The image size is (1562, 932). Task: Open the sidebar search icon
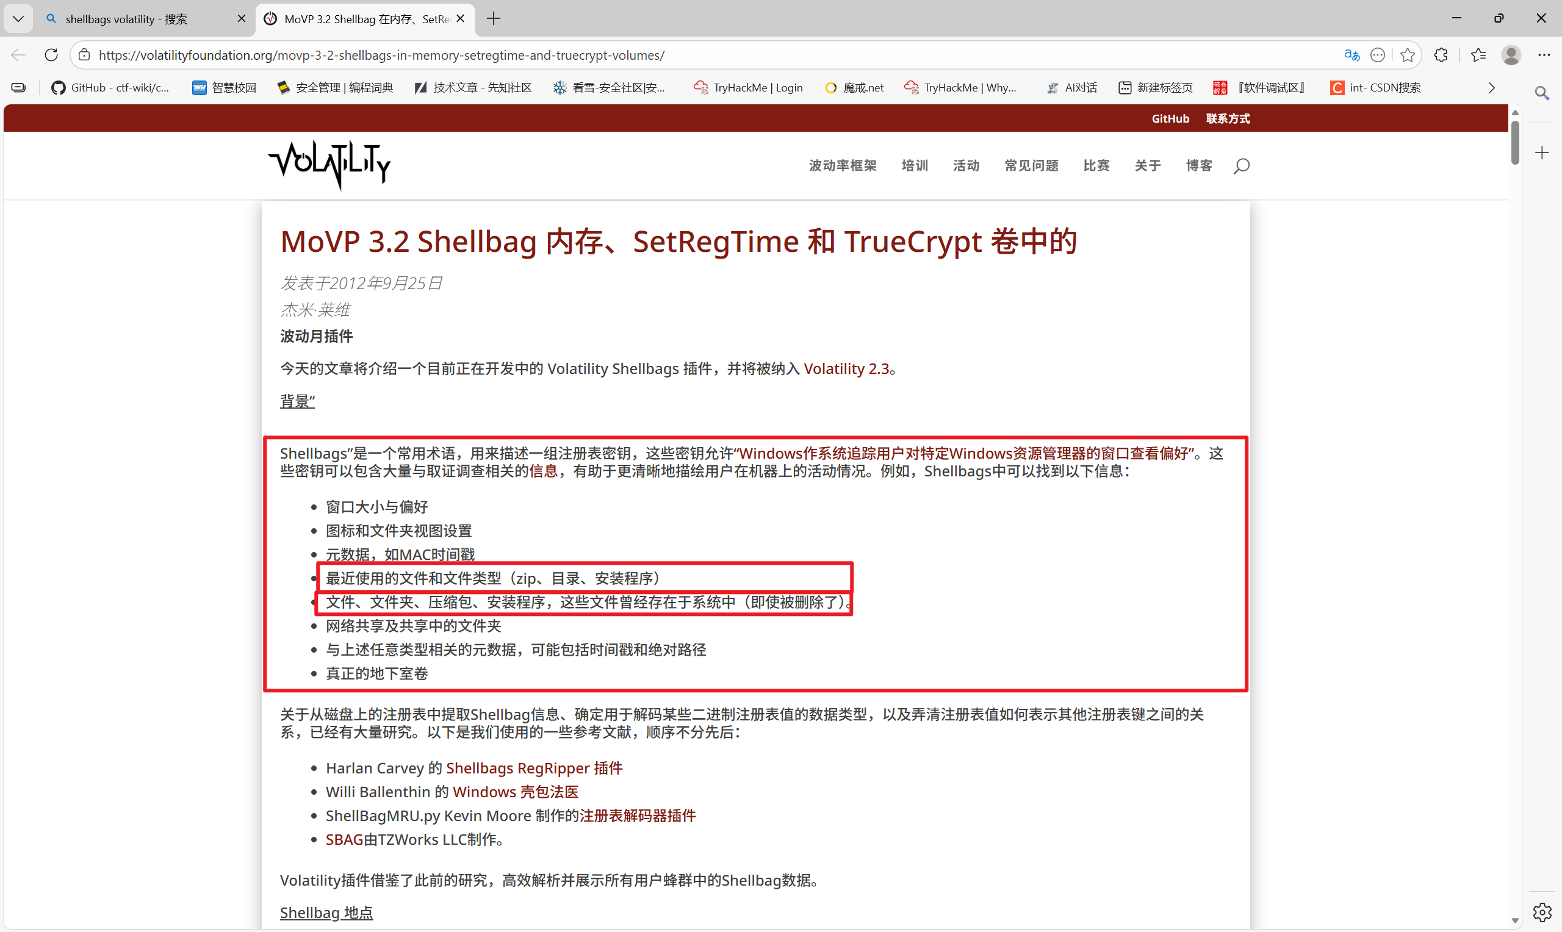(1542, 93)
